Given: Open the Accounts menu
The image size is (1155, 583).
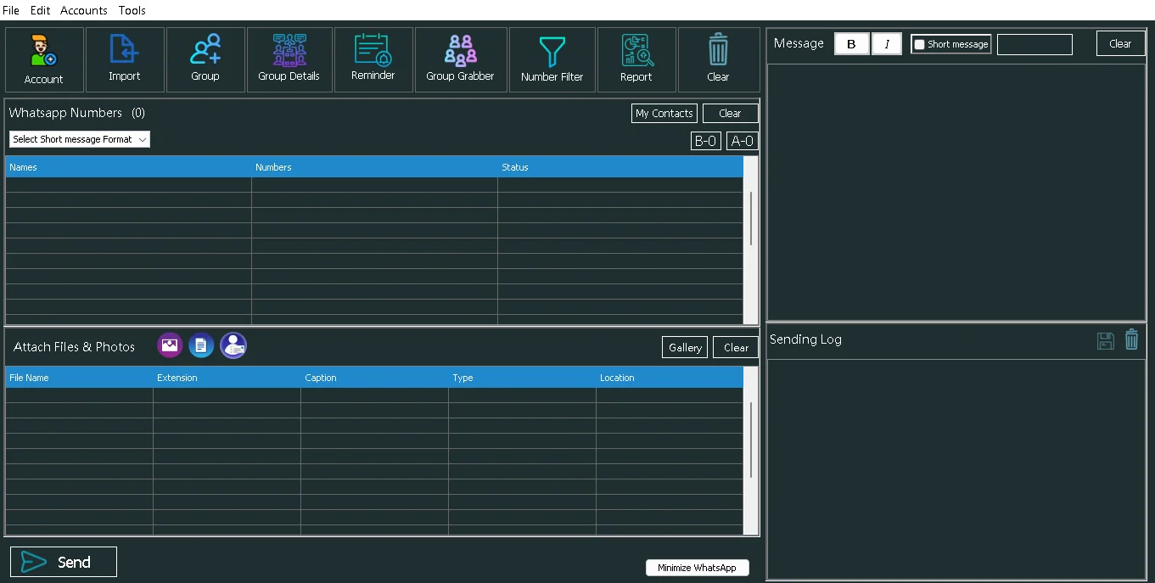Looking at the screenshot, I should (x=84, y=10).
